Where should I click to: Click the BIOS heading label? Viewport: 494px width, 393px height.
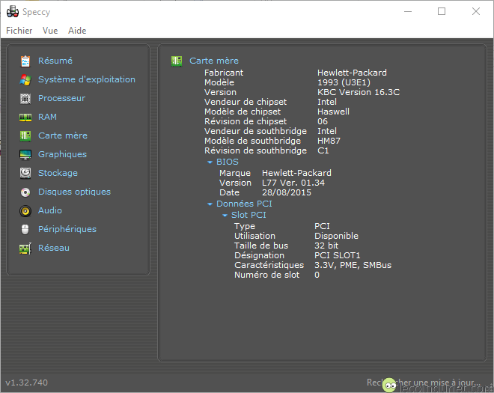click(227, 162)
